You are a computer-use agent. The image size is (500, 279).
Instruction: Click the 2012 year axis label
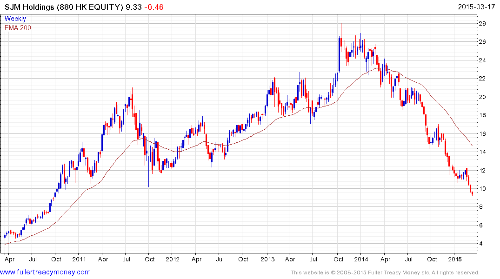[173, 259]
